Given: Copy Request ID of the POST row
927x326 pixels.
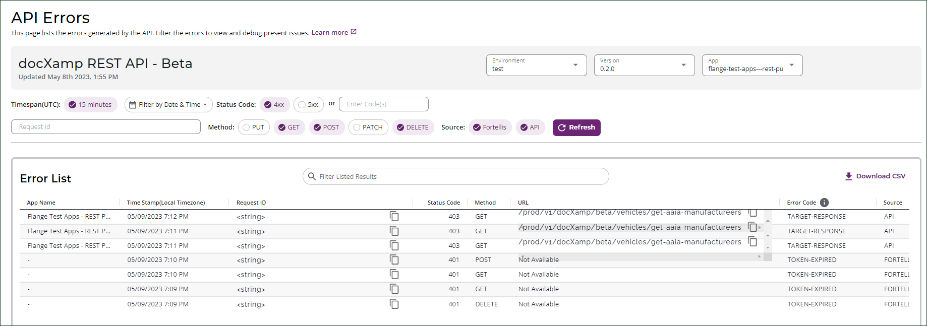Looking at the screenshot, I should pos(394,259).
